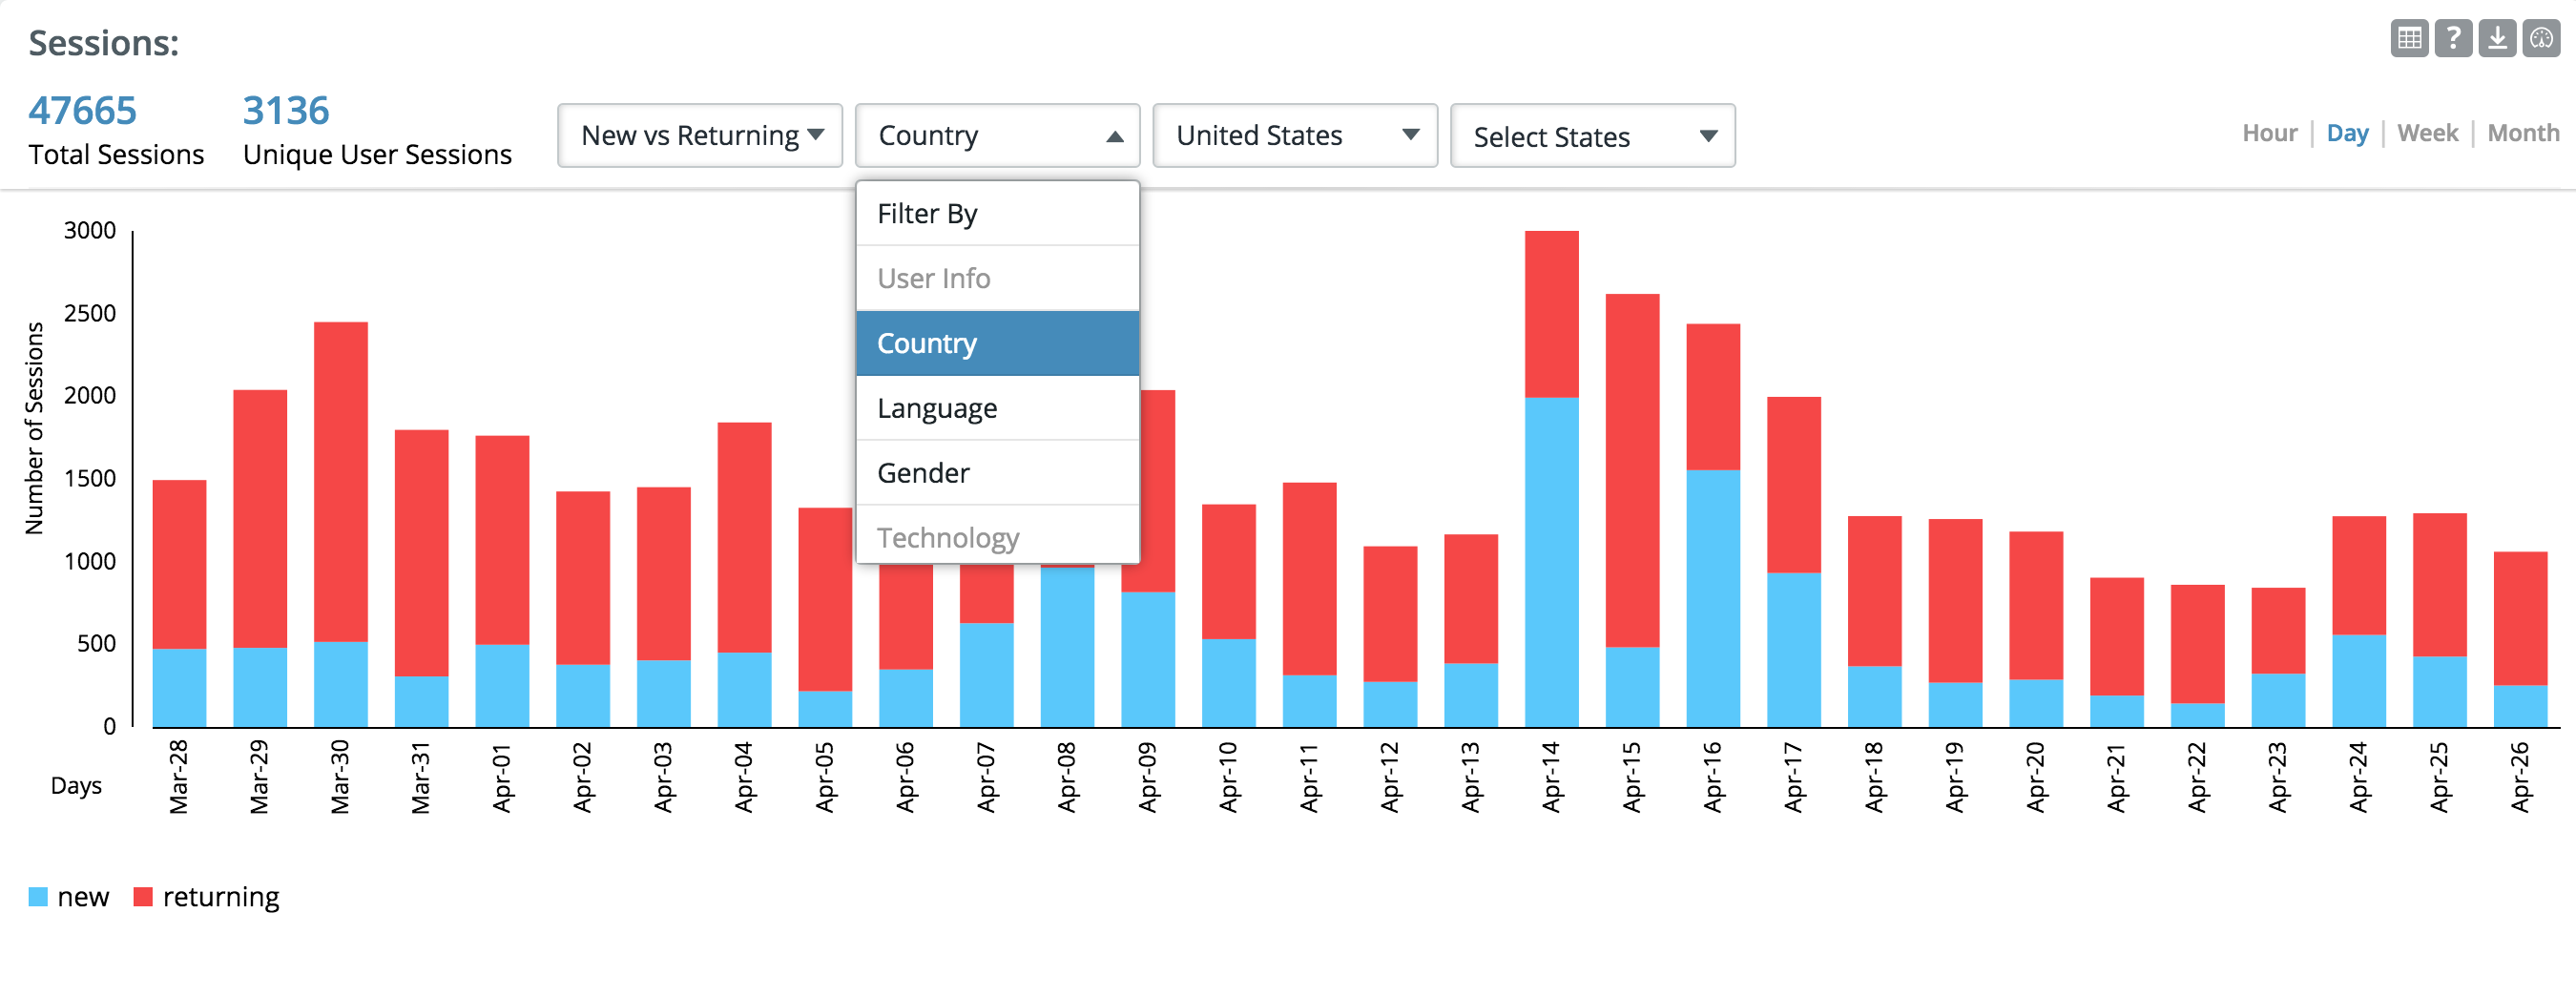The width and height of the screenshot is (2576, 996).
Task: Choose Country in the filter list
Action: click(997, 343)
